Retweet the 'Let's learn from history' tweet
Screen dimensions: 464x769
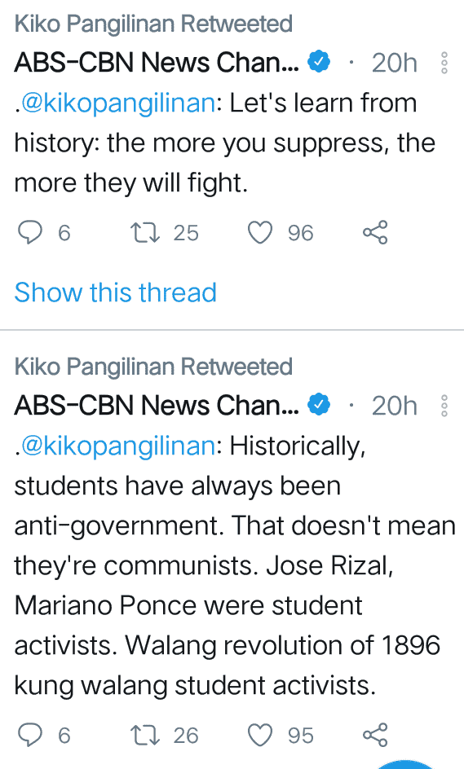tap(145, 233)
